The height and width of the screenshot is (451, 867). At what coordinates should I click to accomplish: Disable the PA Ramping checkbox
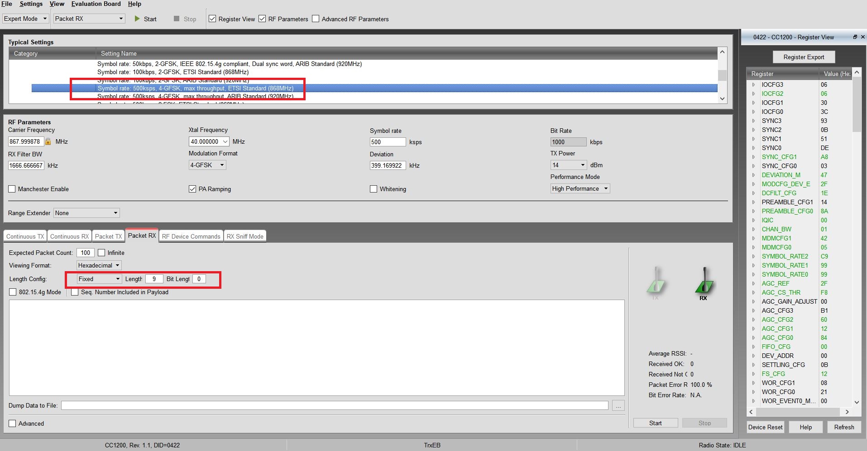[193, 189]
